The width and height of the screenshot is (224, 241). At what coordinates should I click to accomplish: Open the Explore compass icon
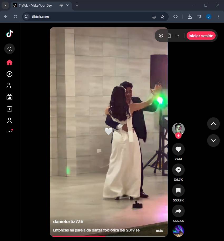[x=9, y=74]
